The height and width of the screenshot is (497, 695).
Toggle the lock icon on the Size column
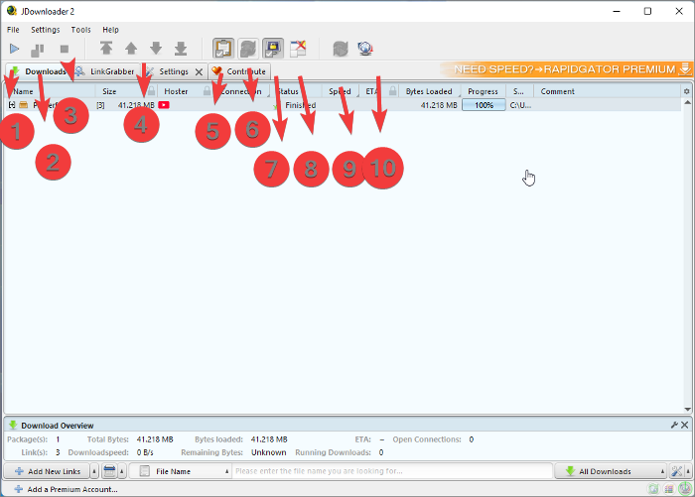151,91
